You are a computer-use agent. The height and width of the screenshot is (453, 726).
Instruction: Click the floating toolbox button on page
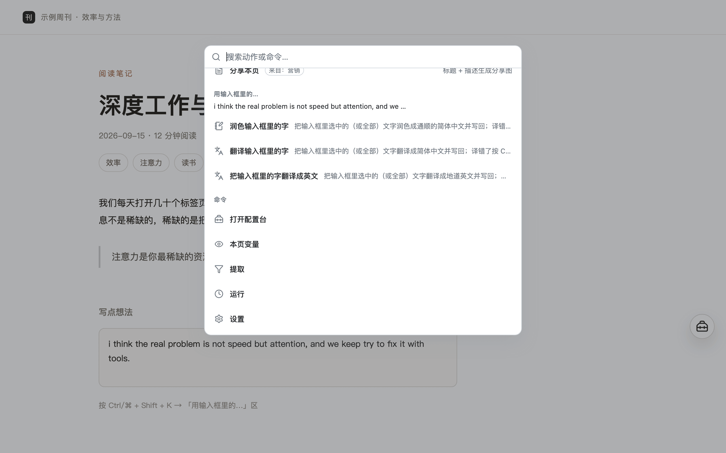[702, 326]
